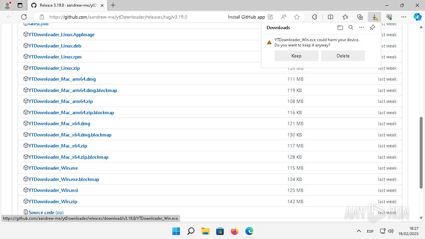
Task: Download Source code (zip)
Action: tap(46, 212)
